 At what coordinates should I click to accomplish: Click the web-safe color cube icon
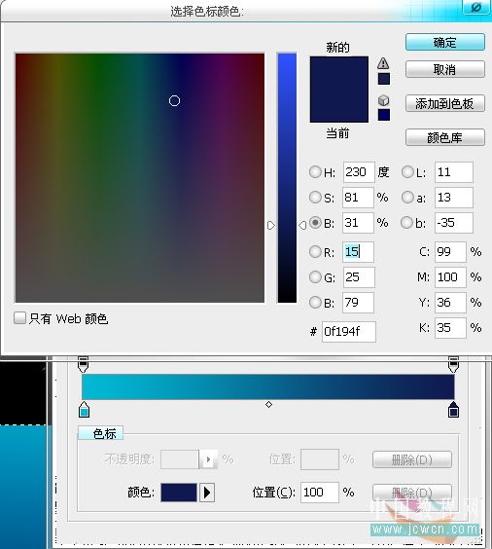click(384, 101)
